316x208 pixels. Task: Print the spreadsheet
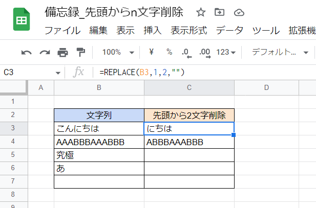62,53
